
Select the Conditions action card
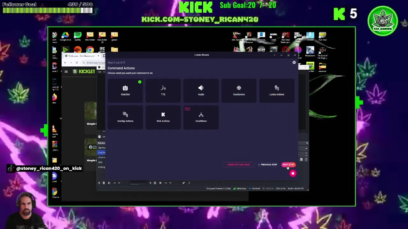tap(201, 117)
